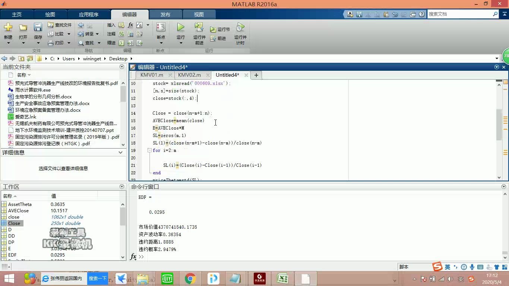Click Users in the address path

coord(69,58)
